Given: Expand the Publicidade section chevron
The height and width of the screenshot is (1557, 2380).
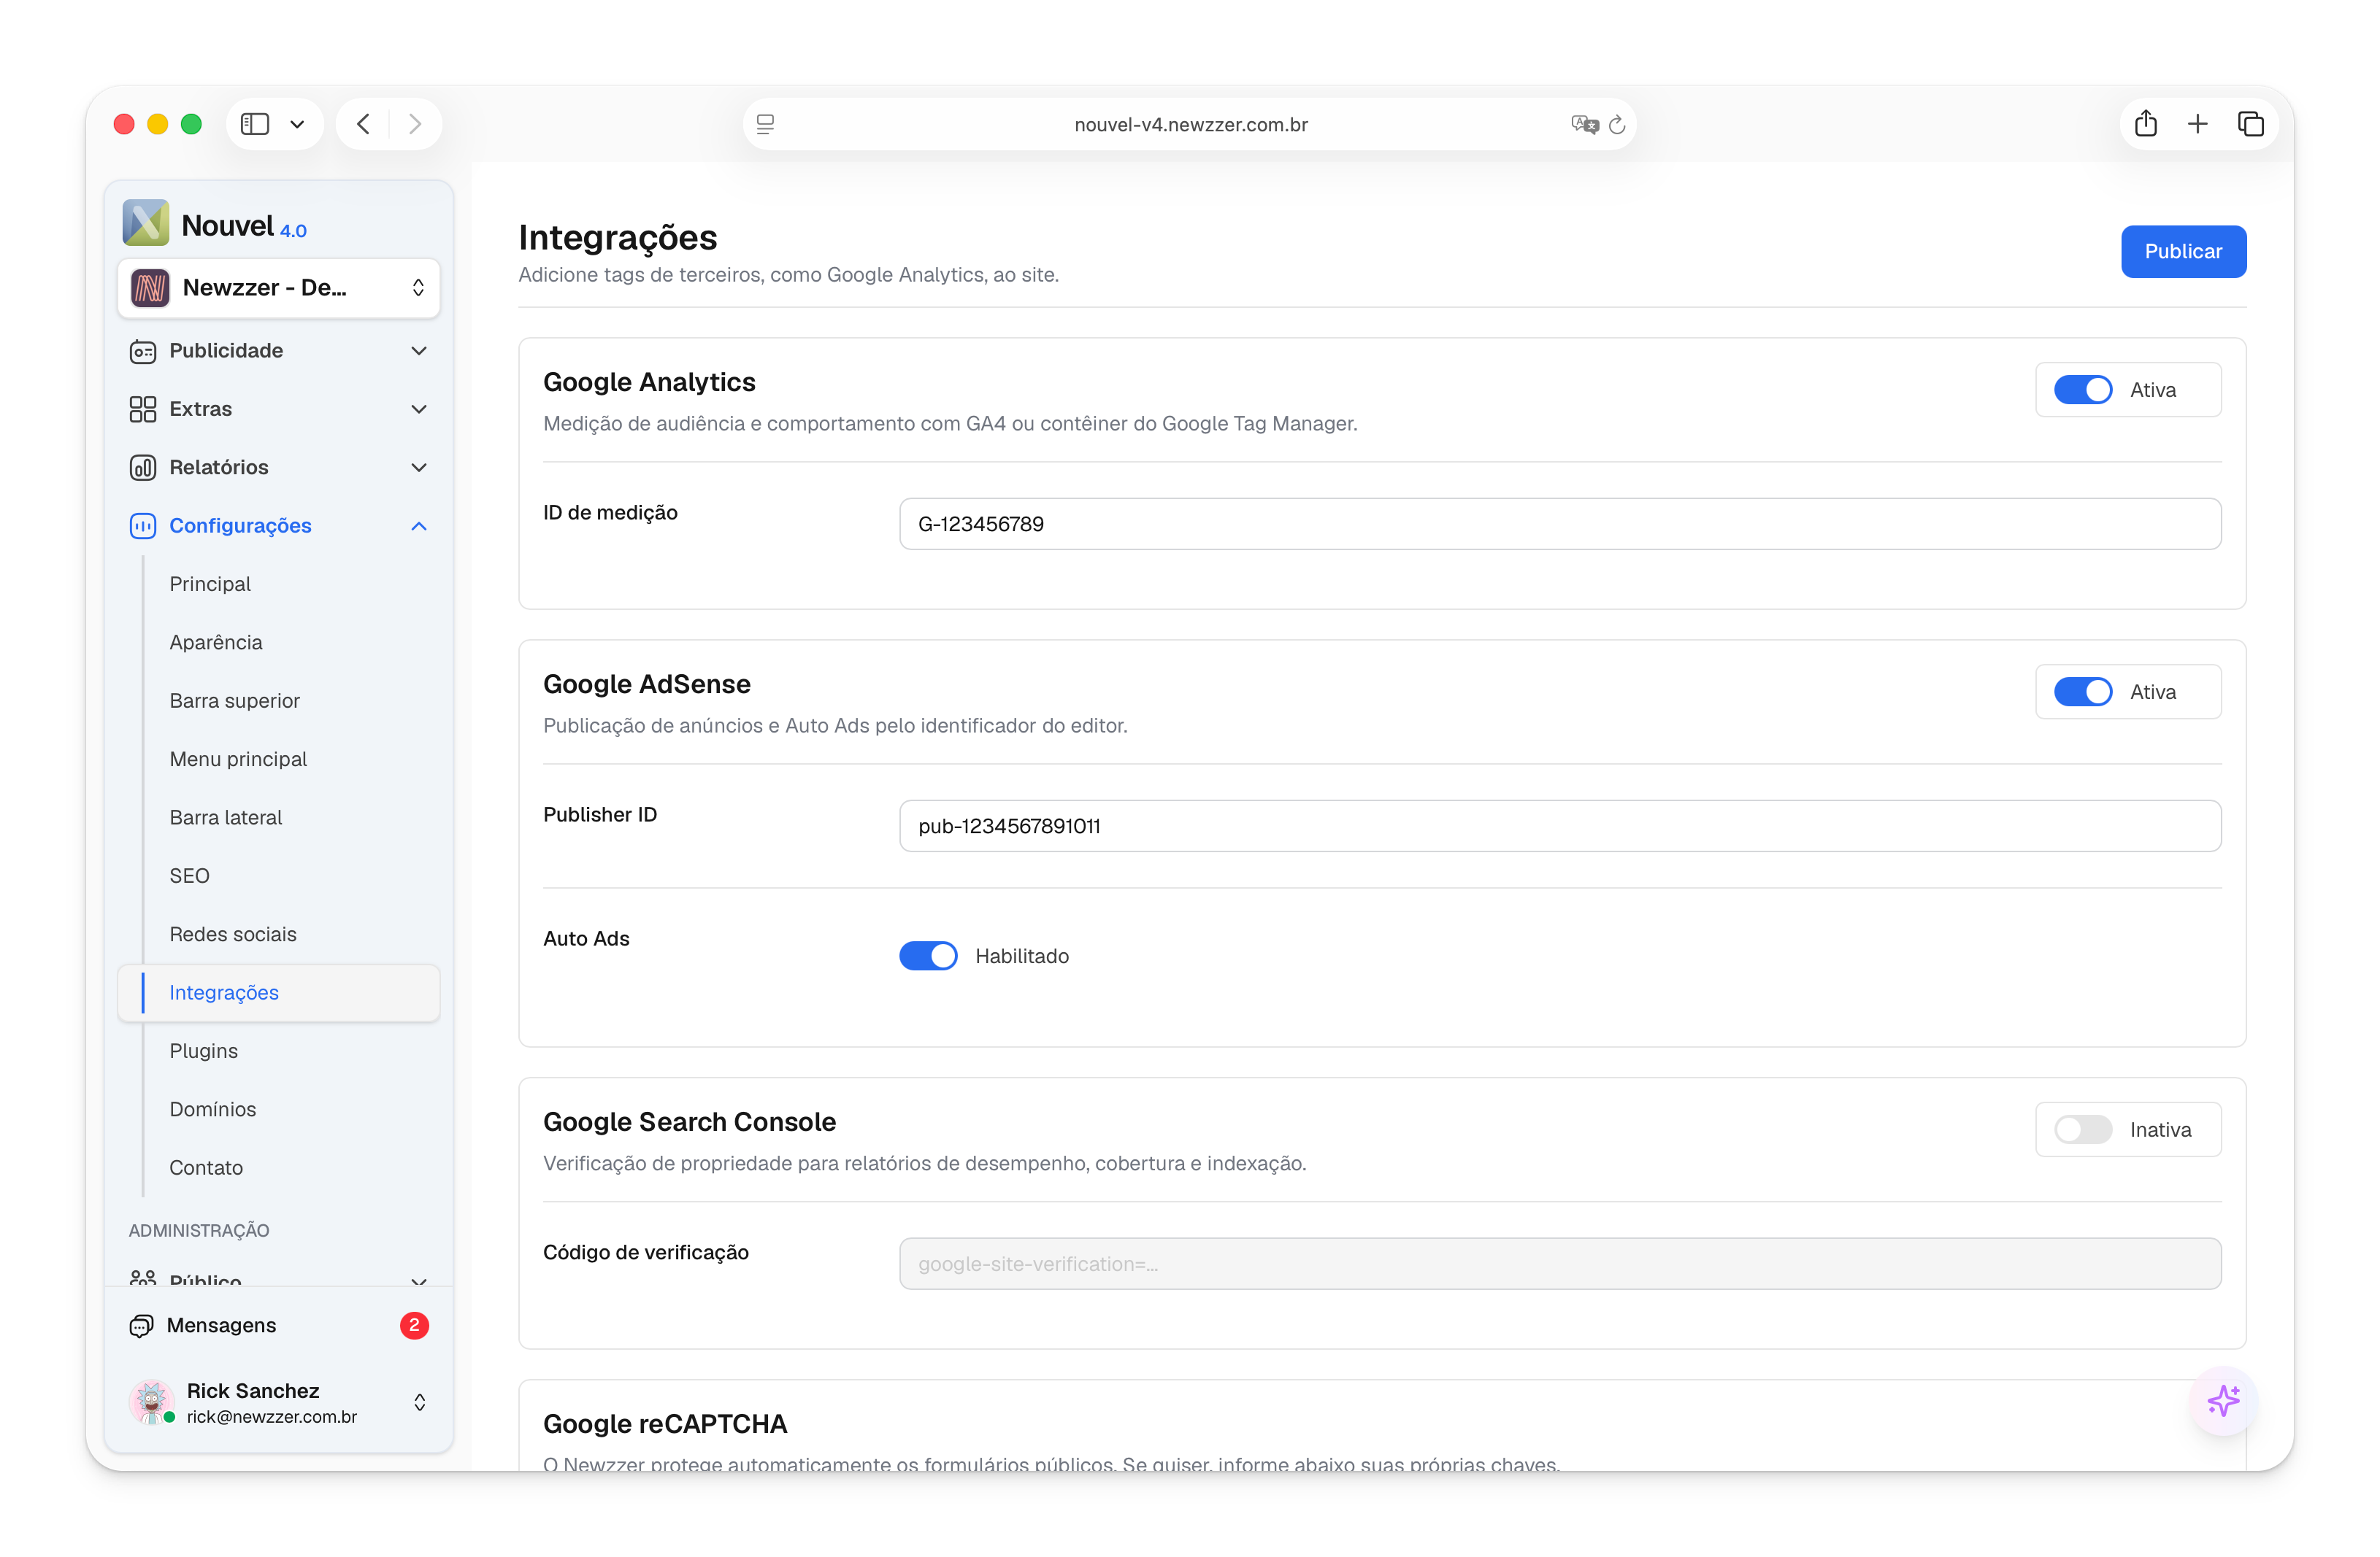Looking at the screenshot, I should pos(419,351).
